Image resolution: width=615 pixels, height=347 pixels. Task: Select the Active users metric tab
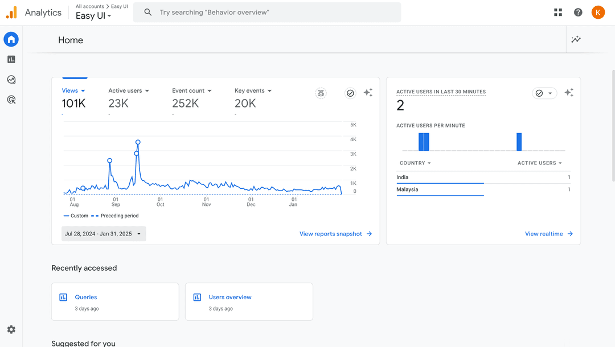point(129,91)
